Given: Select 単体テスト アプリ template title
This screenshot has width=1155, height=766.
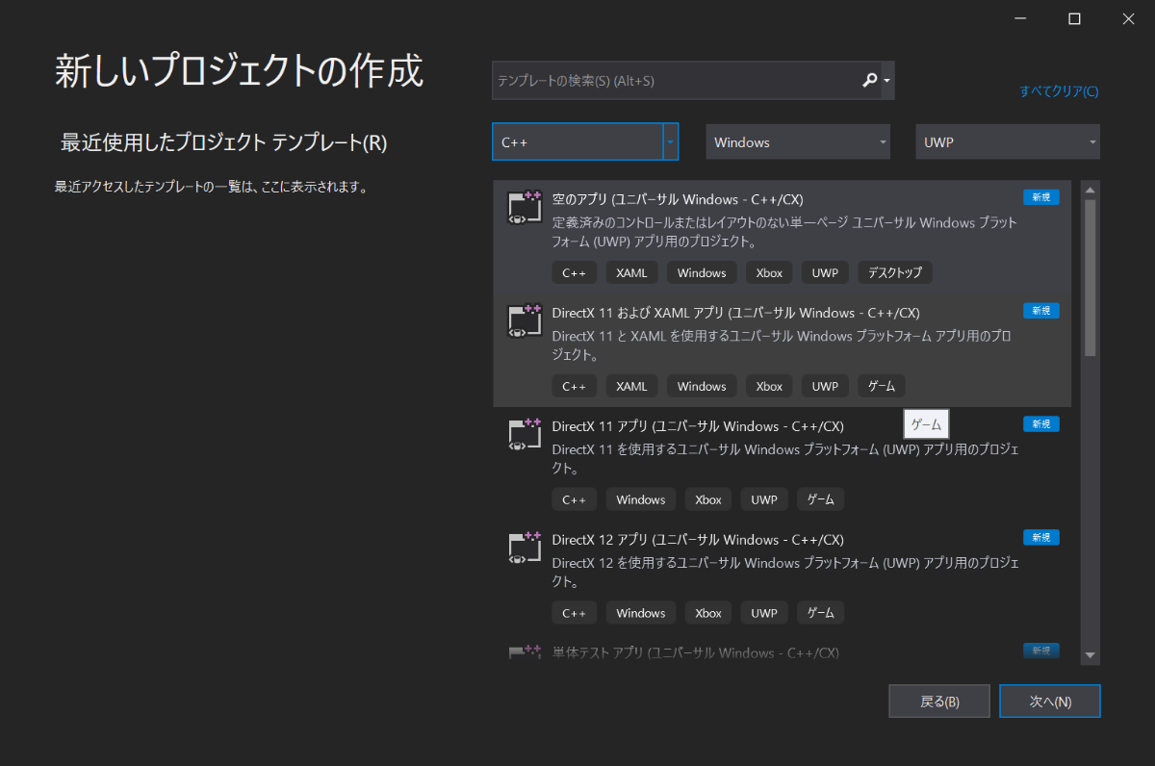Looking at the screenshot, I should coord(696,652).
